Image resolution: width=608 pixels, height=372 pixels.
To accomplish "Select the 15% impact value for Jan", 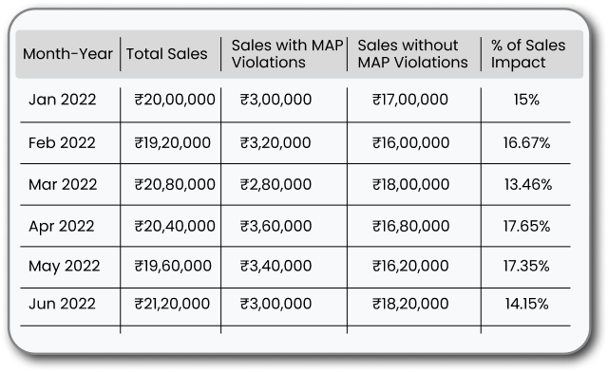I will pos(526,100).
